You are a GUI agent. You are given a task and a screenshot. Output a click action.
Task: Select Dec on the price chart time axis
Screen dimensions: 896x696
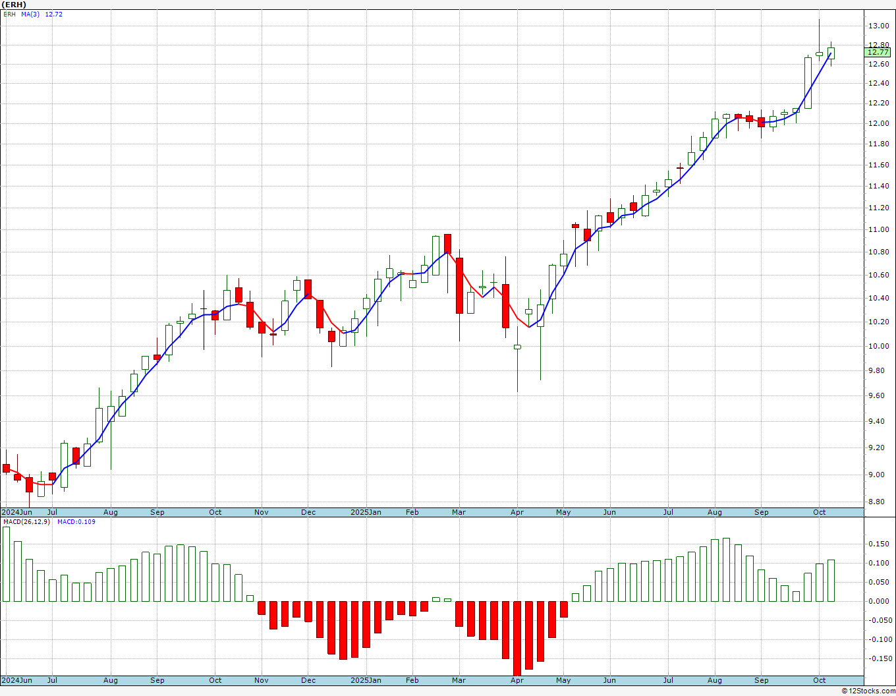tap(308, 512)
